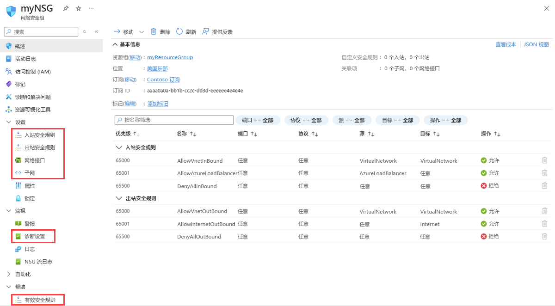This screenshot has height=306, width=555.
Task: Delete the AllowVnetInBound rule via trash icon
Action: (x=544, y=160)
